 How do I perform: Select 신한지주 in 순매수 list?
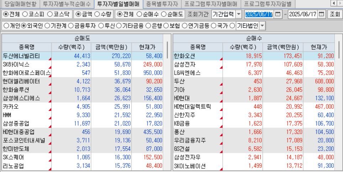254,115
